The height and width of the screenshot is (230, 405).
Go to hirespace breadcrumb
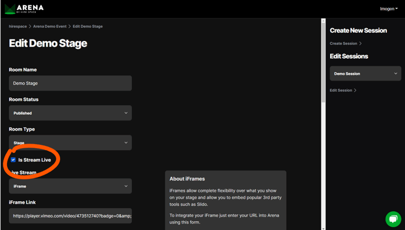click(x=18, y=26)
